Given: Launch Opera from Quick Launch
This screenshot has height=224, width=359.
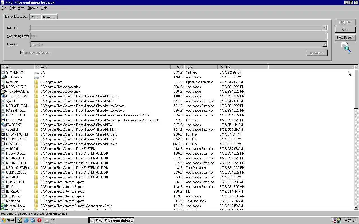Looking at the screenshot, I should coord(39,220).
